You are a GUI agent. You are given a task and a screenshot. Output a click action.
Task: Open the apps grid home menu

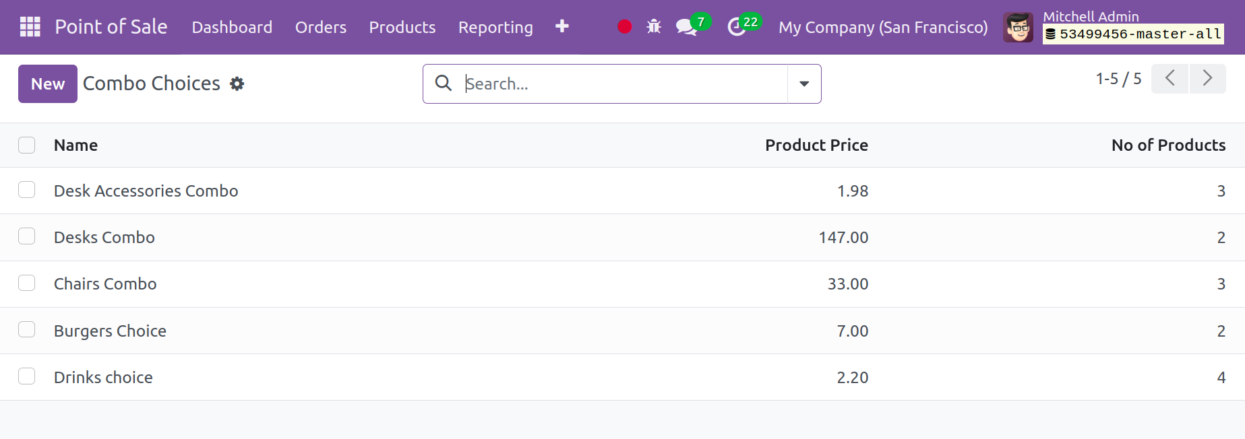(30, 27)
